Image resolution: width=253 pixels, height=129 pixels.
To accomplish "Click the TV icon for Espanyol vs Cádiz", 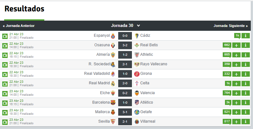I will tap(5, 36).
